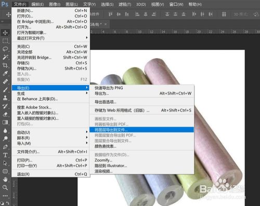
Task: Select the Pen tool
Action: click(5, 147)
